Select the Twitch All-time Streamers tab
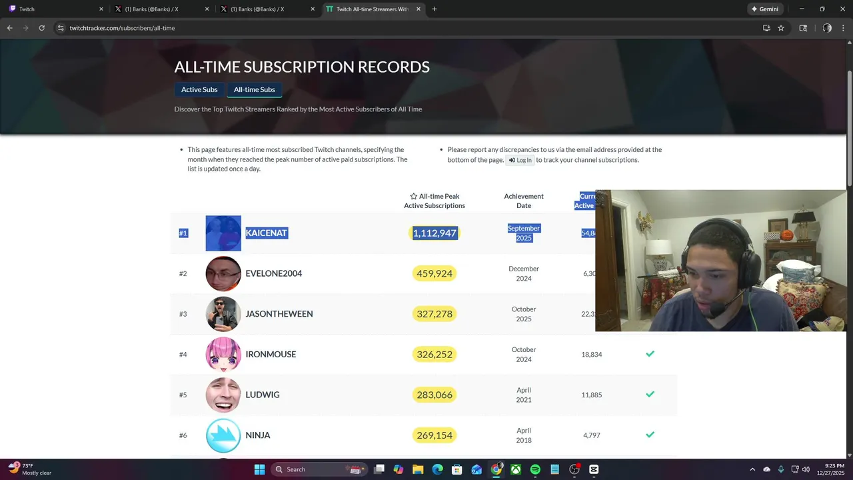The image size is (853, 480). click(373, 9)
